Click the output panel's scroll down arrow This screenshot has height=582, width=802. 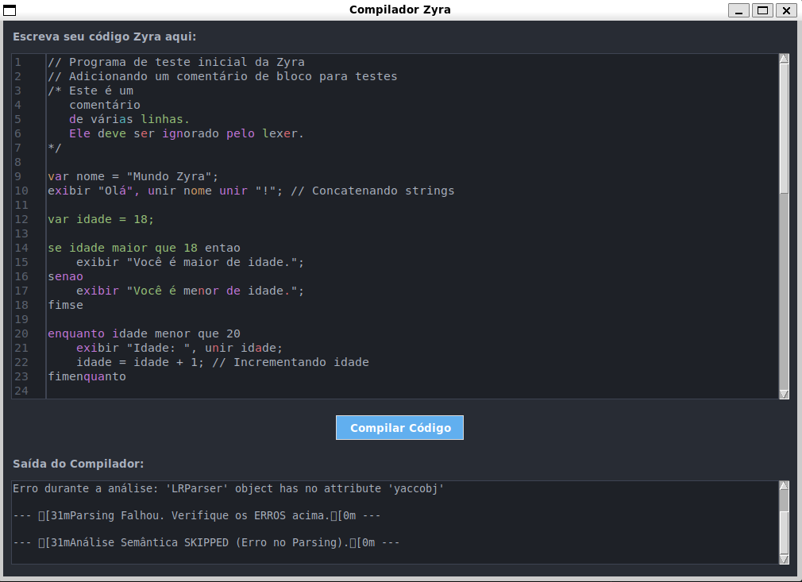coord(784,559)
